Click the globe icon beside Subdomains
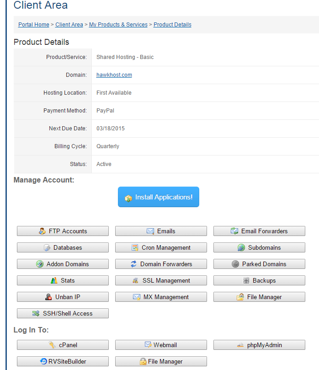319x370 pixels. tap(241, 247)
